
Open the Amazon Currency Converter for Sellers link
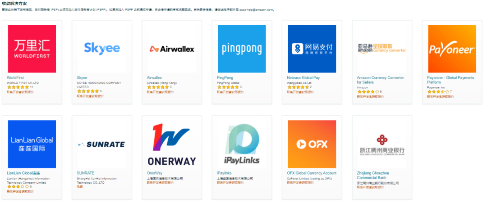380,80
